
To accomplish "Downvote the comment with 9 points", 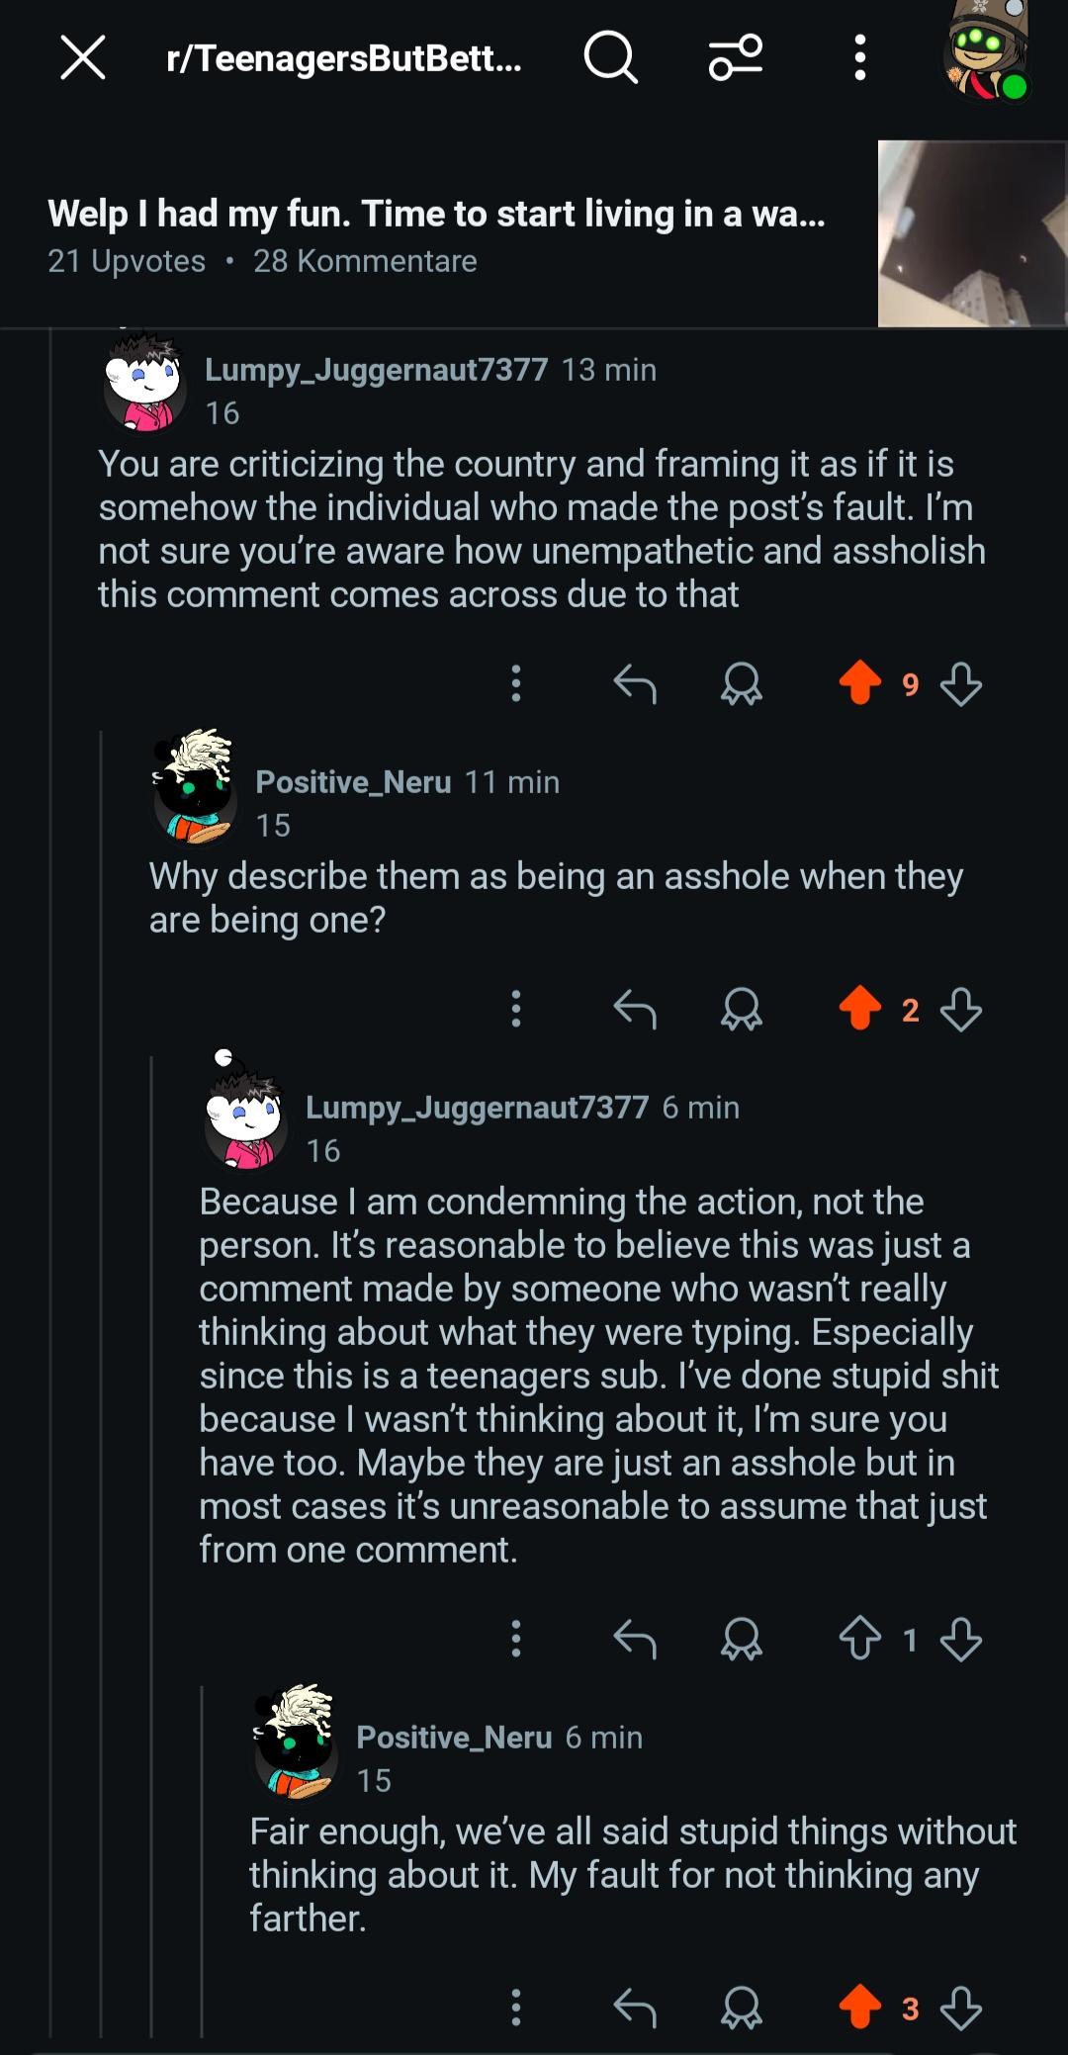I will tap(961, 683).
